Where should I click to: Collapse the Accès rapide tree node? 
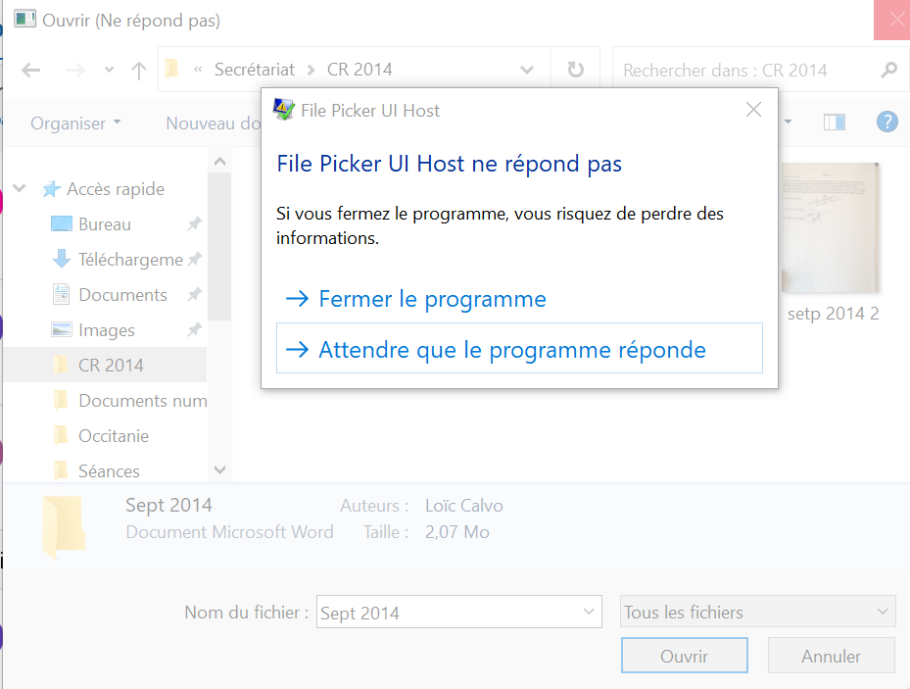pos(20,188)
